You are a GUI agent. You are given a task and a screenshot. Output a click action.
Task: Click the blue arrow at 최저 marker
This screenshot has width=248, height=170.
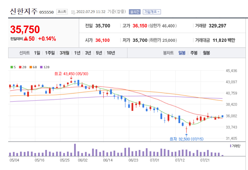[x=186, y=135]
